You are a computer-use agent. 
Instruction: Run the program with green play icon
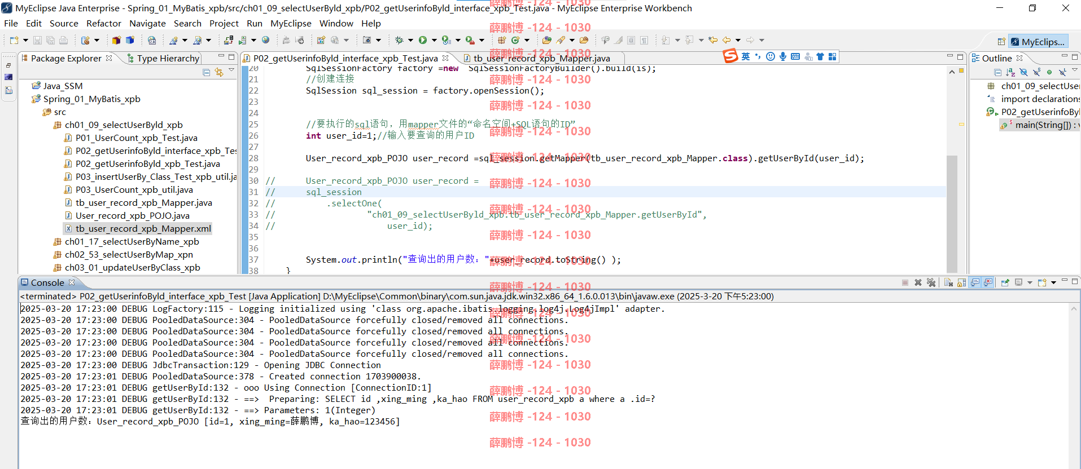click(x=422, y=40)
